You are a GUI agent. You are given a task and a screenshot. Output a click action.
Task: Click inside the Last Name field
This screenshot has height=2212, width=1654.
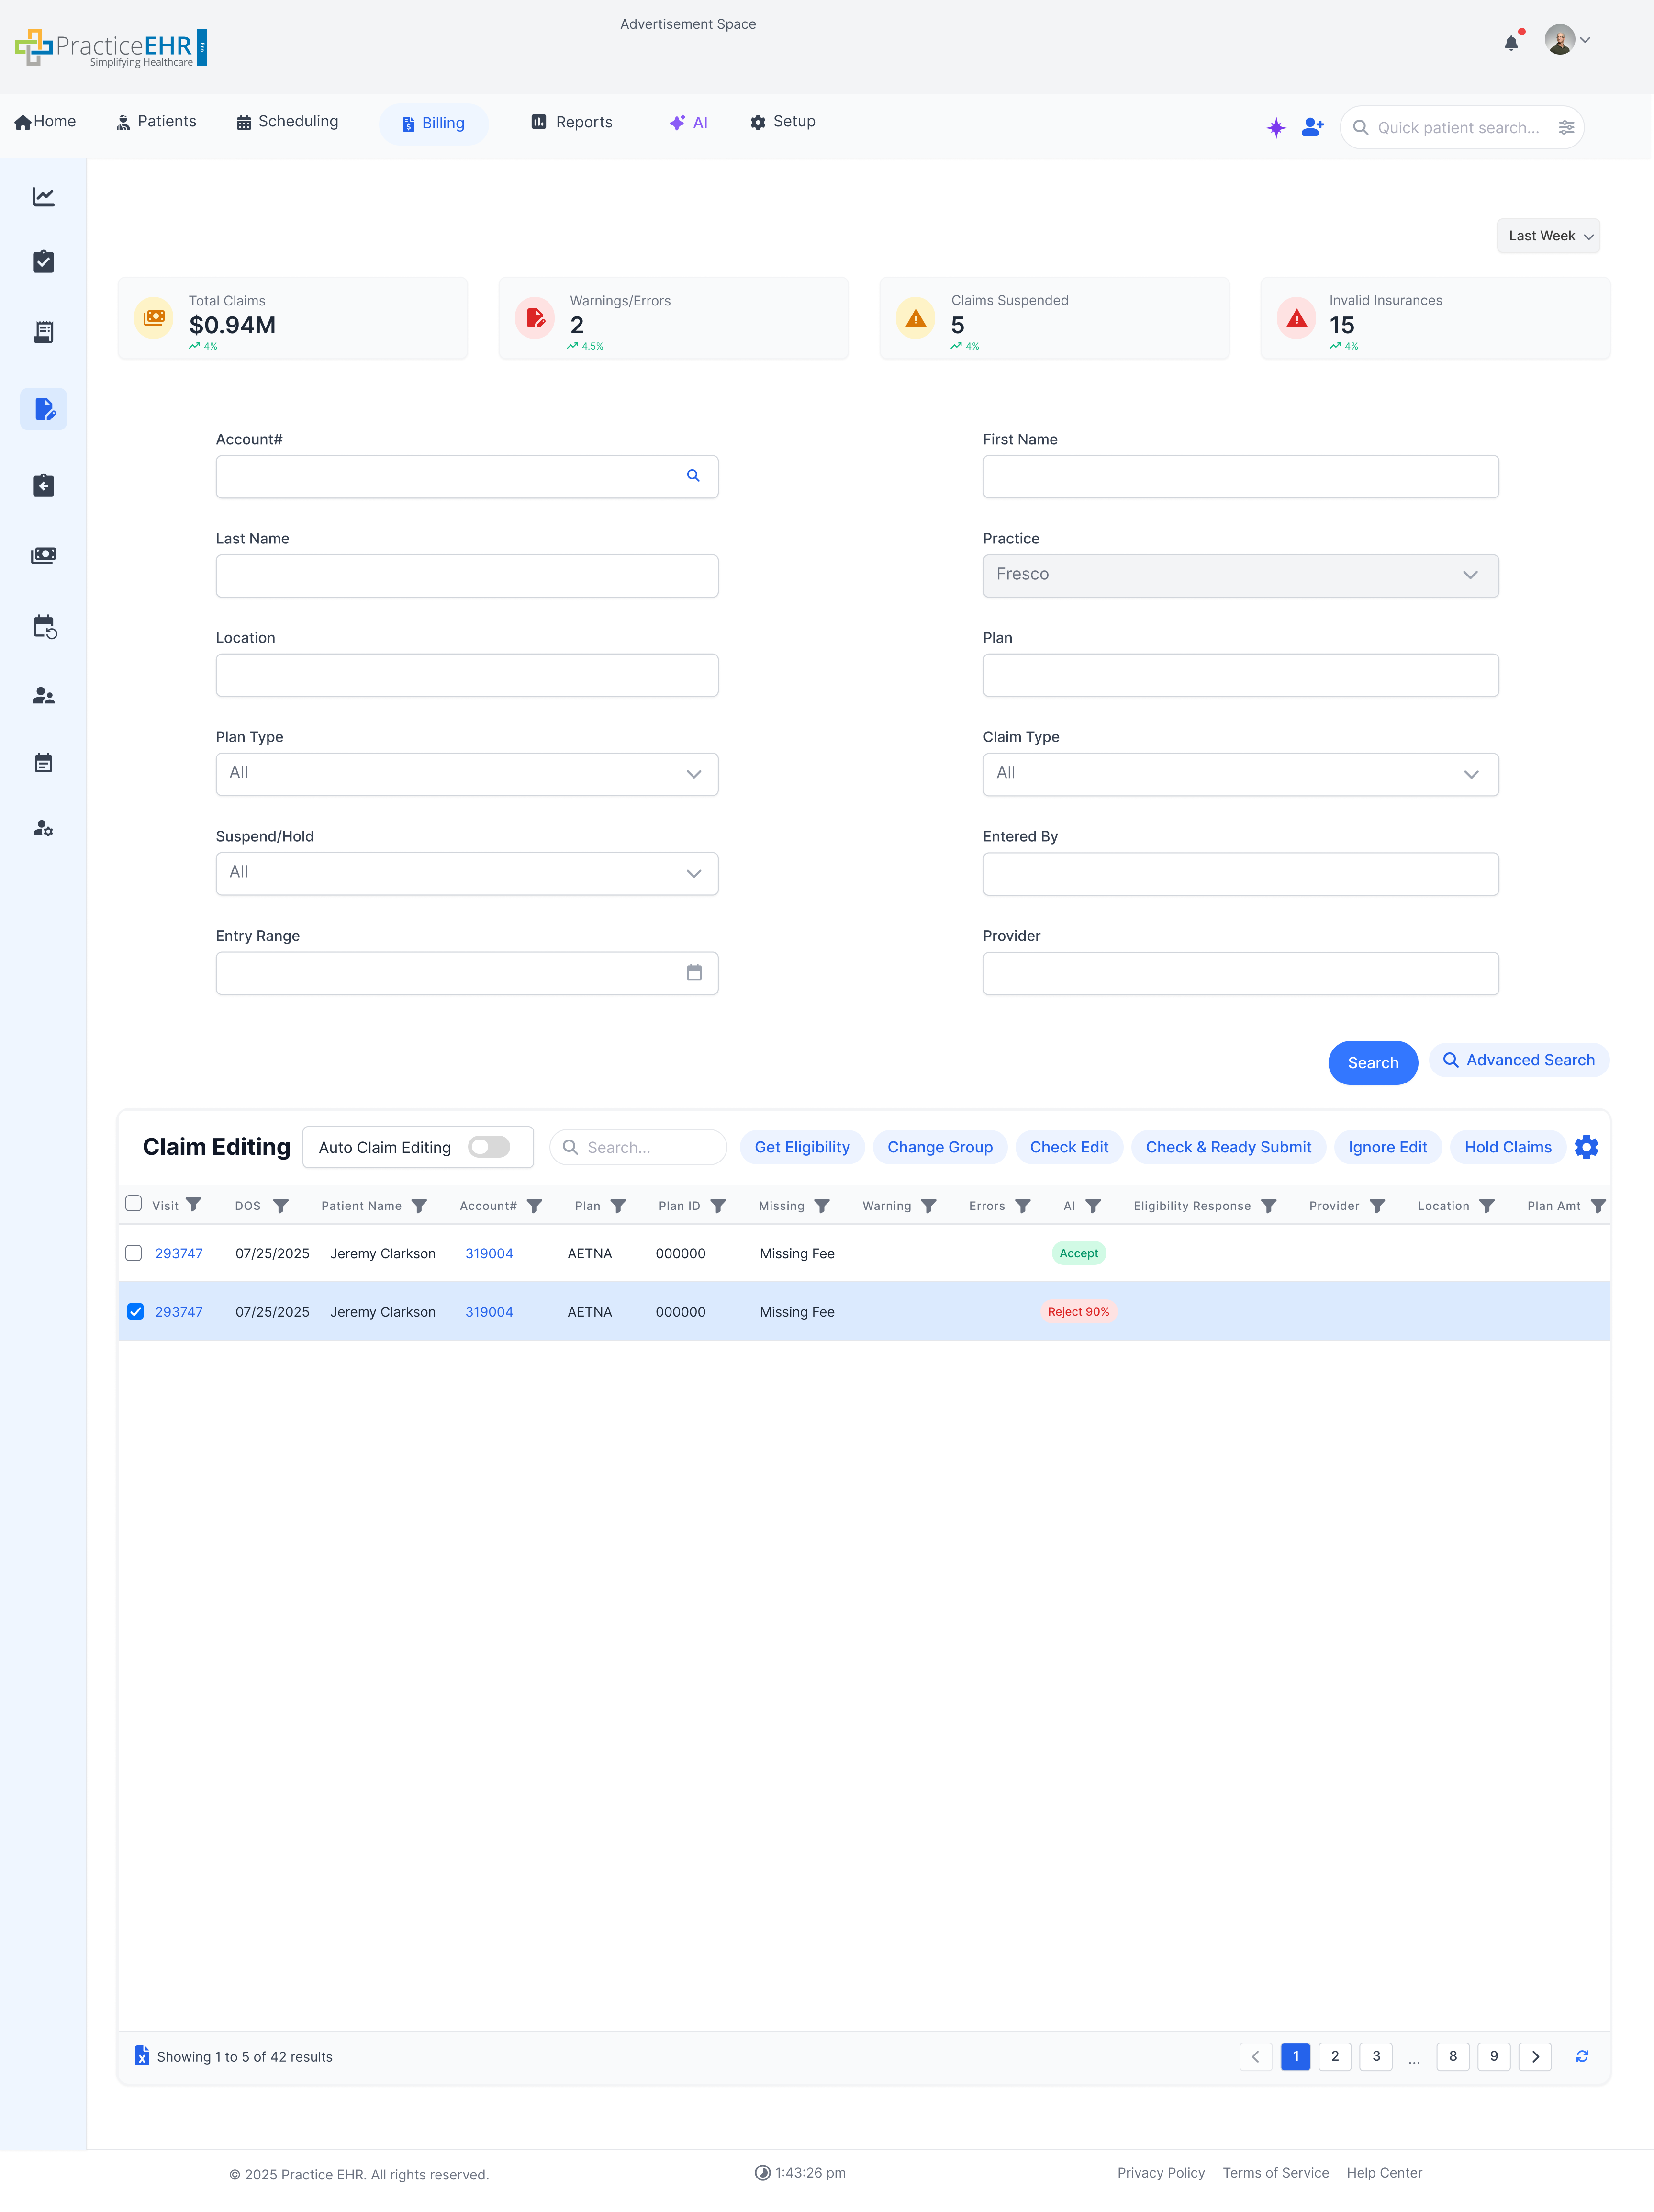coord(466,575)
